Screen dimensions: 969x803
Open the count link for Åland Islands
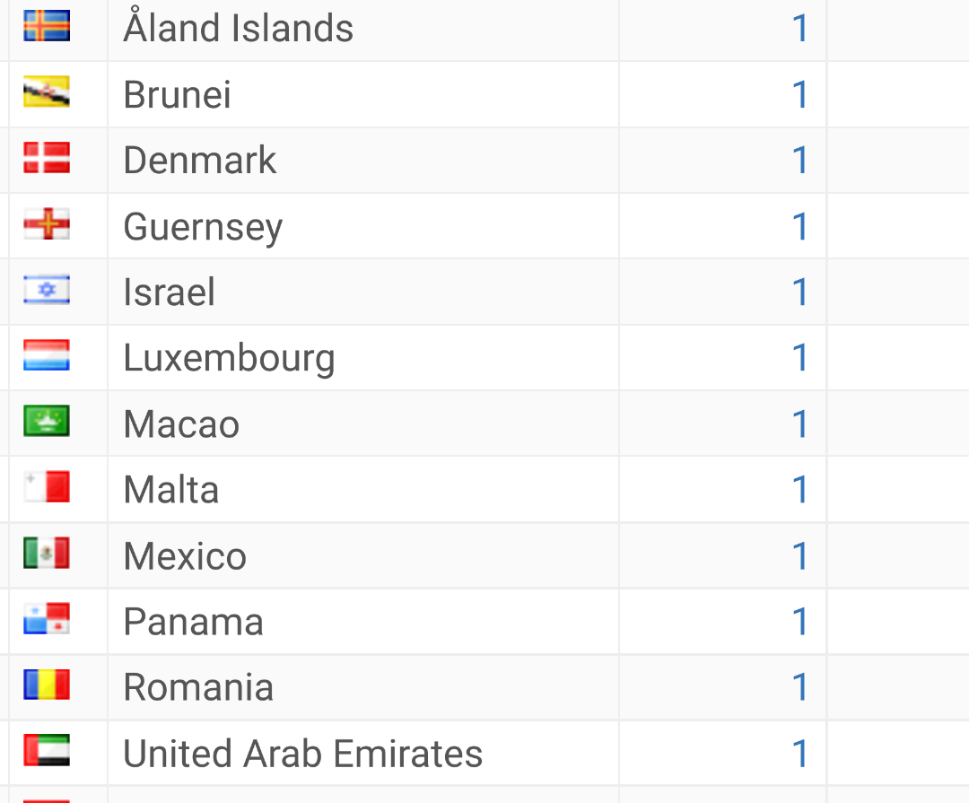pyautogui.click(x=799, y=29)
